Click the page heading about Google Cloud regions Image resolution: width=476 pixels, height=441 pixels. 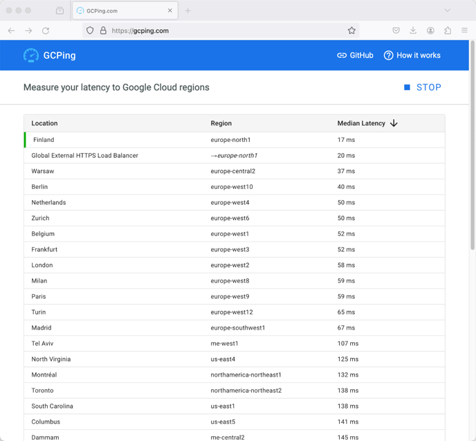click(x=116, y=87)
